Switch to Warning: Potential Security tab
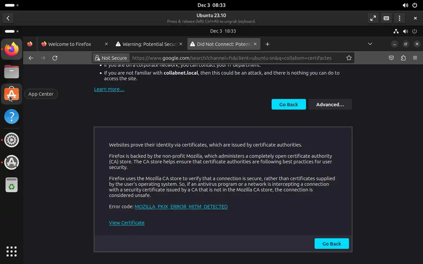Viewport: 423px width, 264px height. tap(149, 44)
